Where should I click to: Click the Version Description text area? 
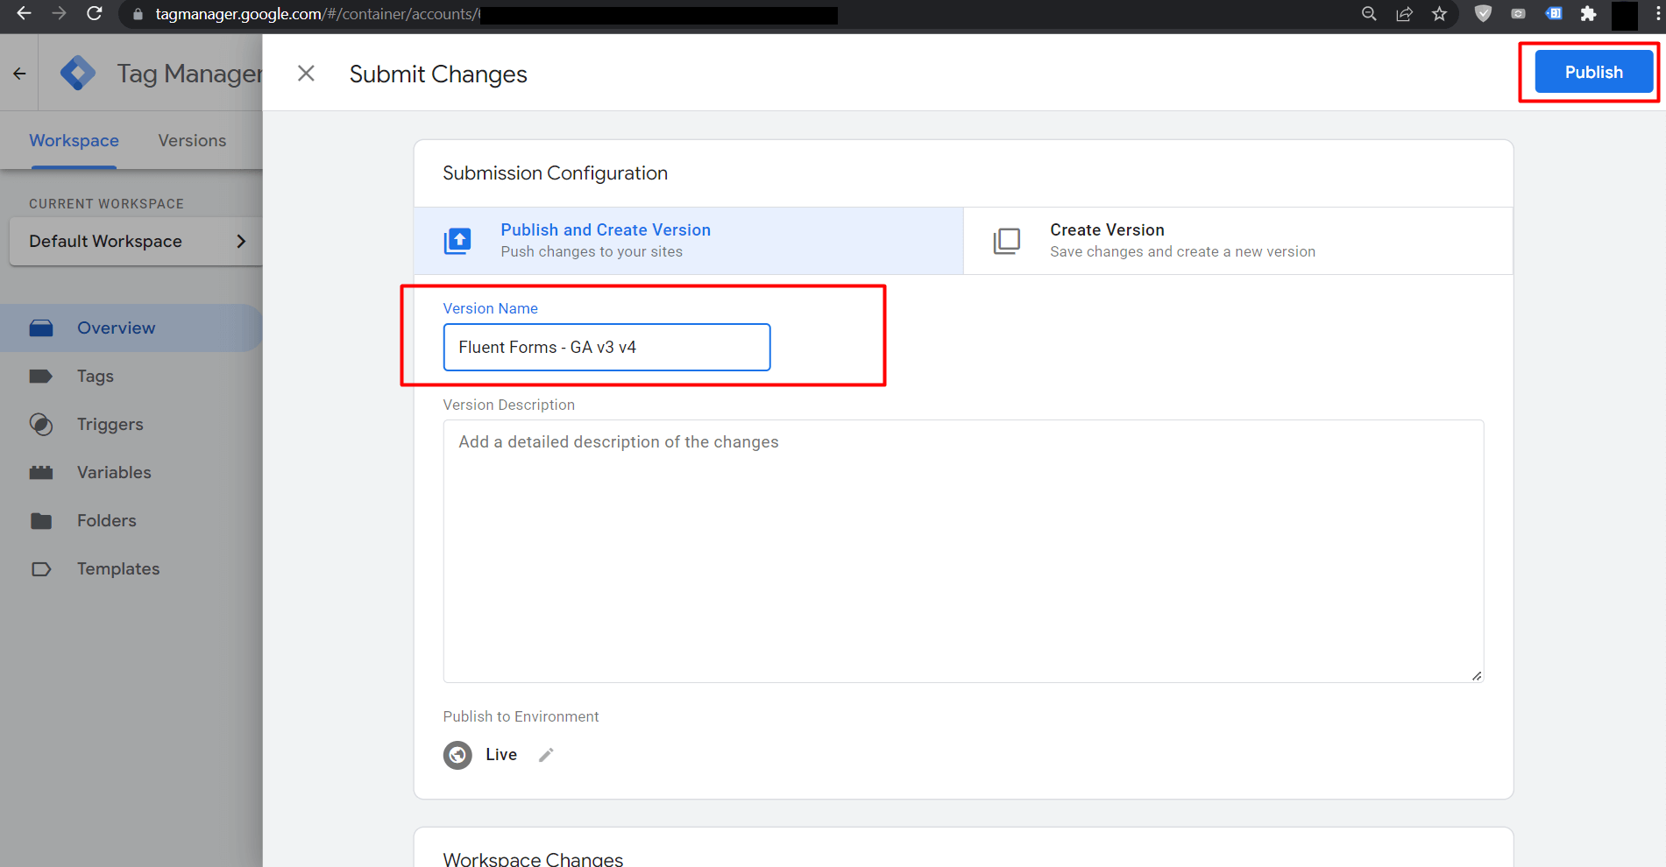click(x=962, y=551)
